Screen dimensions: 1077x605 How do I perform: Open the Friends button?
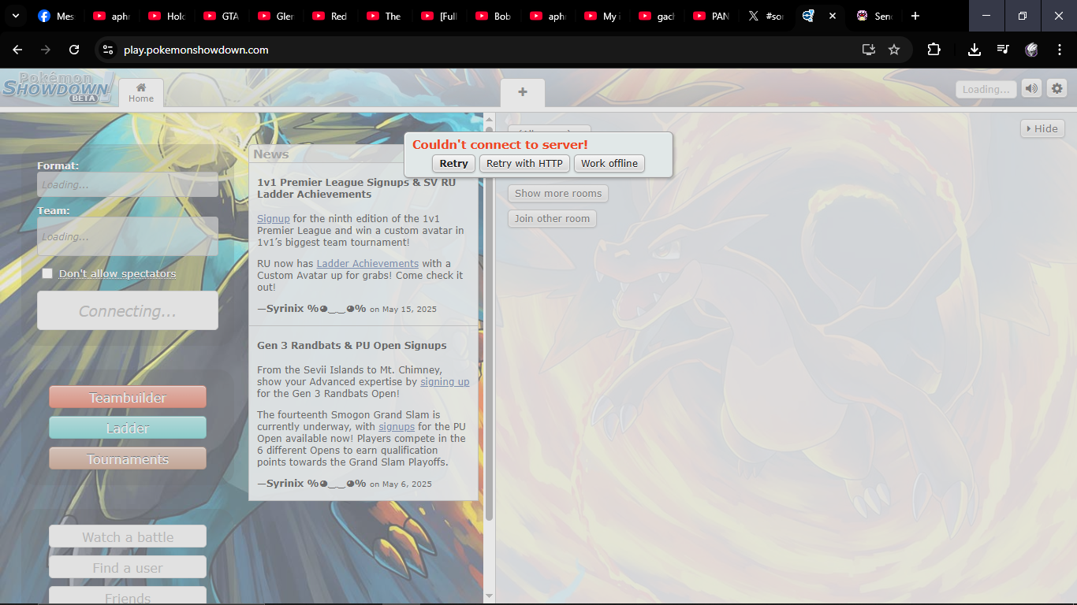128,596
